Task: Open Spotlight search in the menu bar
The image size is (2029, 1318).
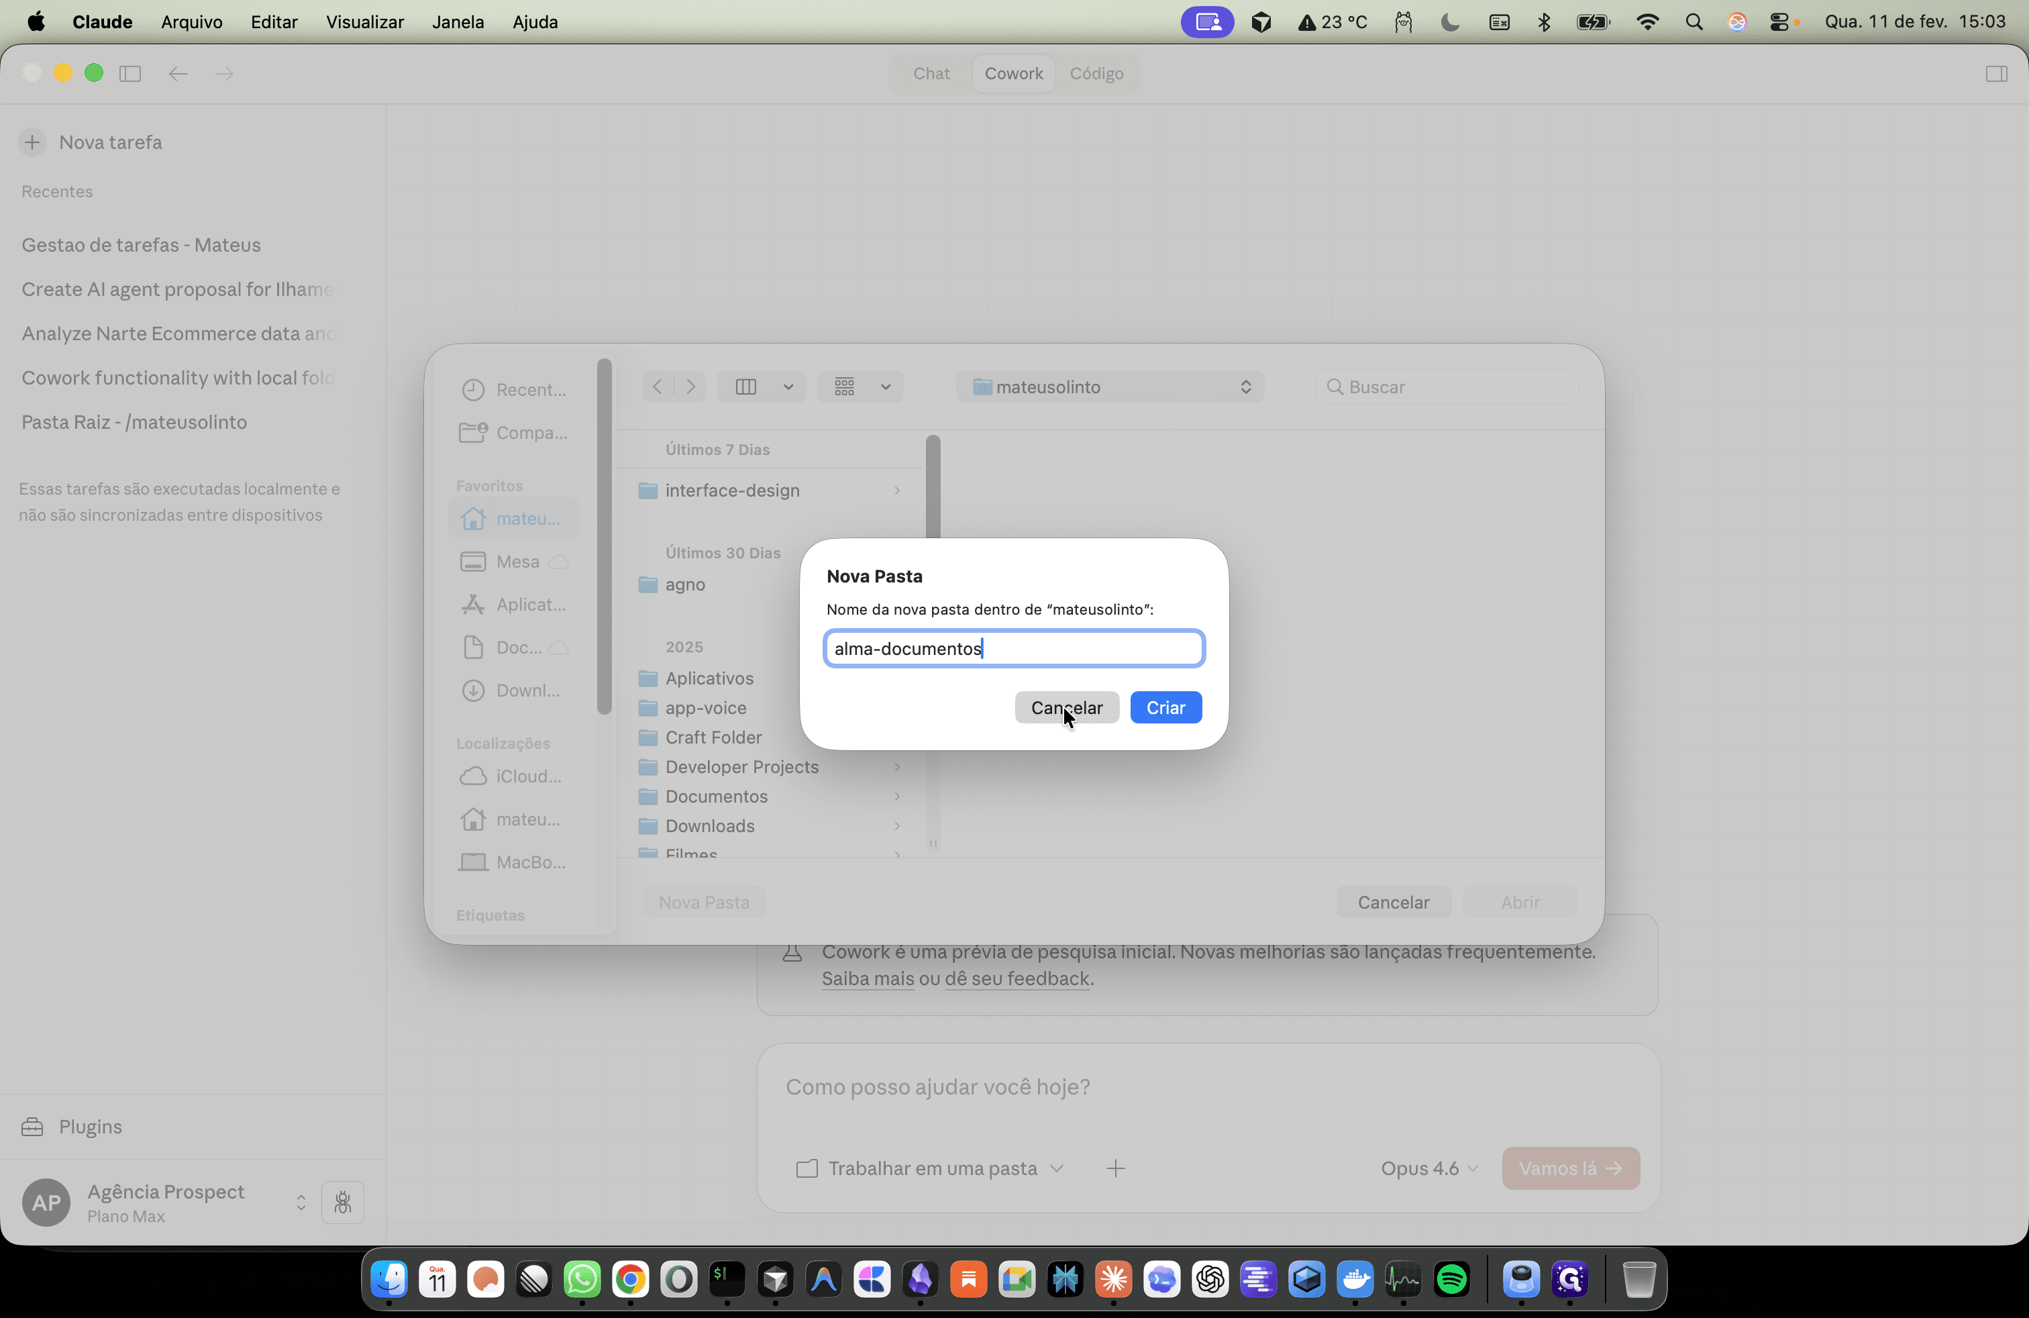Action: pos(1694,22)
